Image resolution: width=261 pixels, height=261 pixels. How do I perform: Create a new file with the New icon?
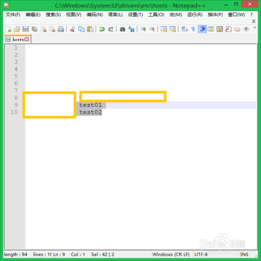[8, 29]
